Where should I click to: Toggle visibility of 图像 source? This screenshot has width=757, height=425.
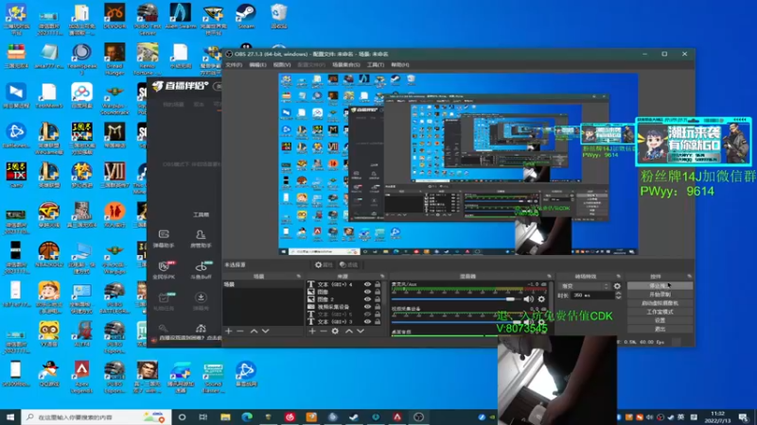(x=367, y=292)
